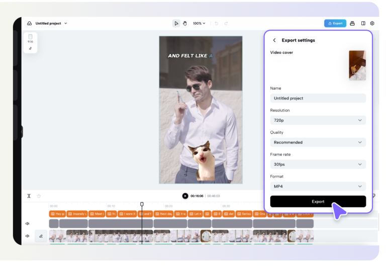Toggle the split panel layout icon

tap(363, 24)
